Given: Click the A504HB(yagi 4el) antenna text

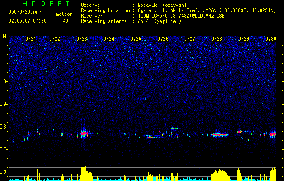Looking at the screenshot, I should coord(159,21).
